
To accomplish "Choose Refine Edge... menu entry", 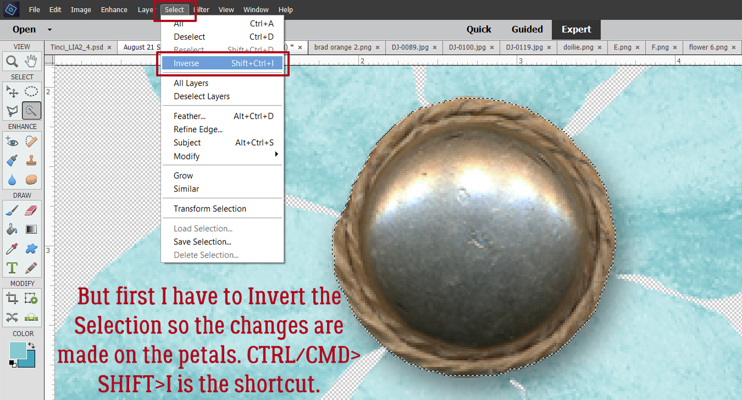I will pyautogui.click(x=222, y=129).
